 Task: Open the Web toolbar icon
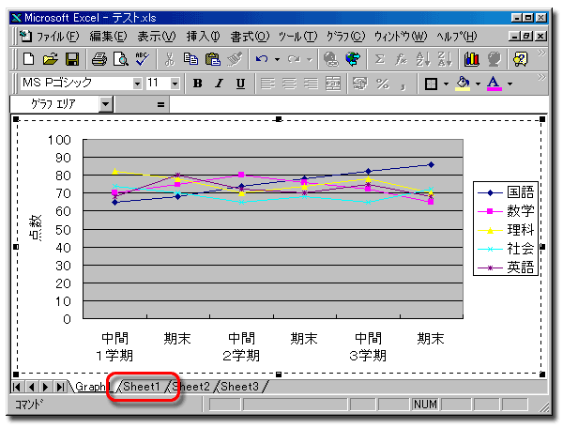[x=353, y=59]
